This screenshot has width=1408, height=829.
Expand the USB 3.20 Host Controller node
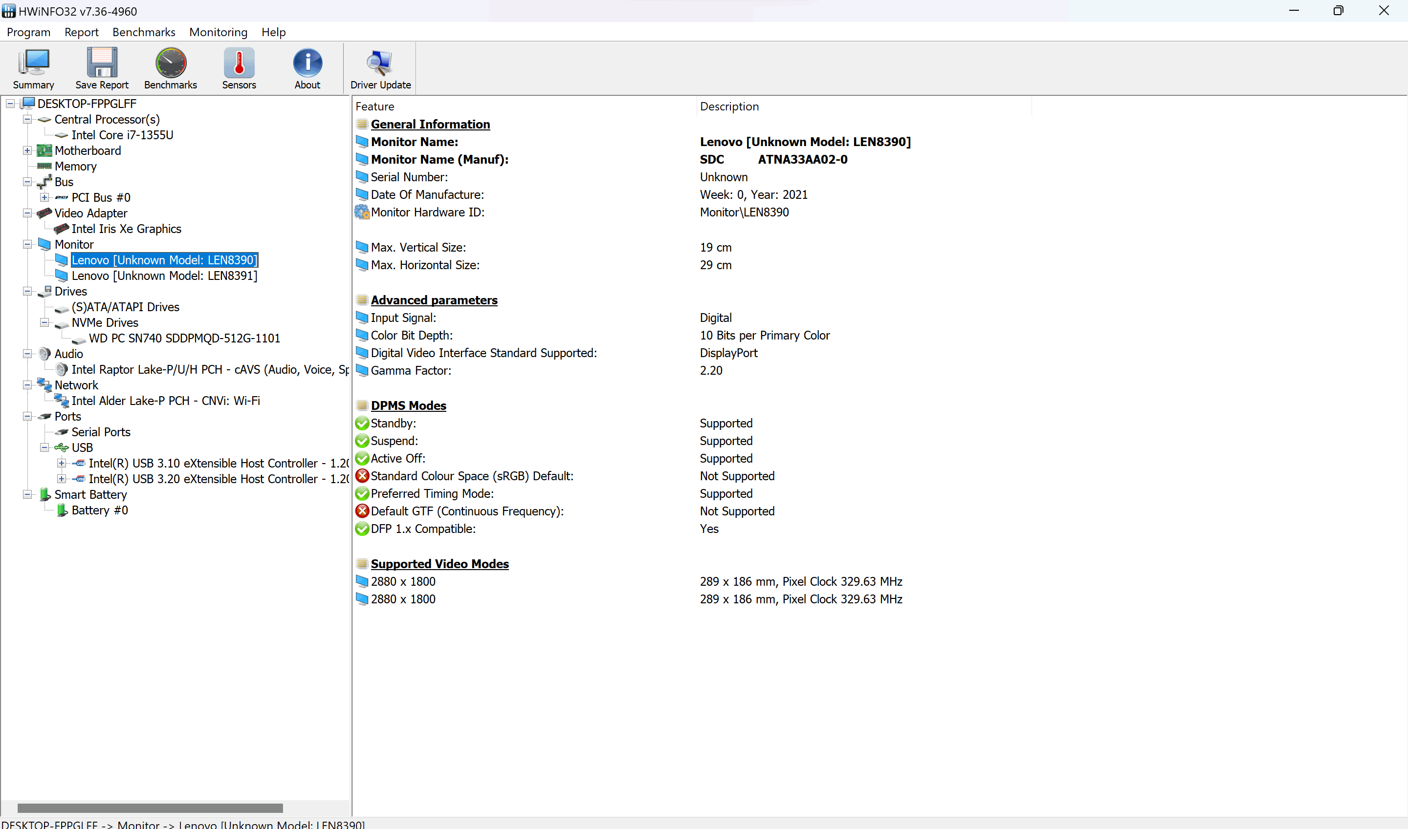62,479
